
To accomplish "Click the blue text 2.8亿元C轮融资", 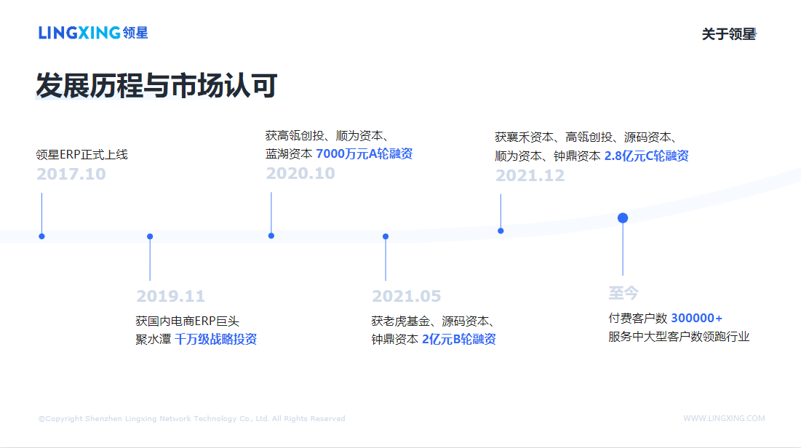I will [x=647, y=156].
